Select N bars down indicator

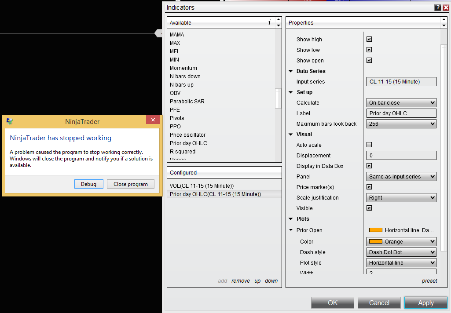click(185, 76)
